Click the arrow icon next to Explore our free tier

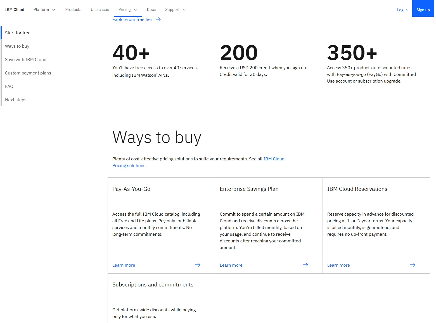pos(158,19)
